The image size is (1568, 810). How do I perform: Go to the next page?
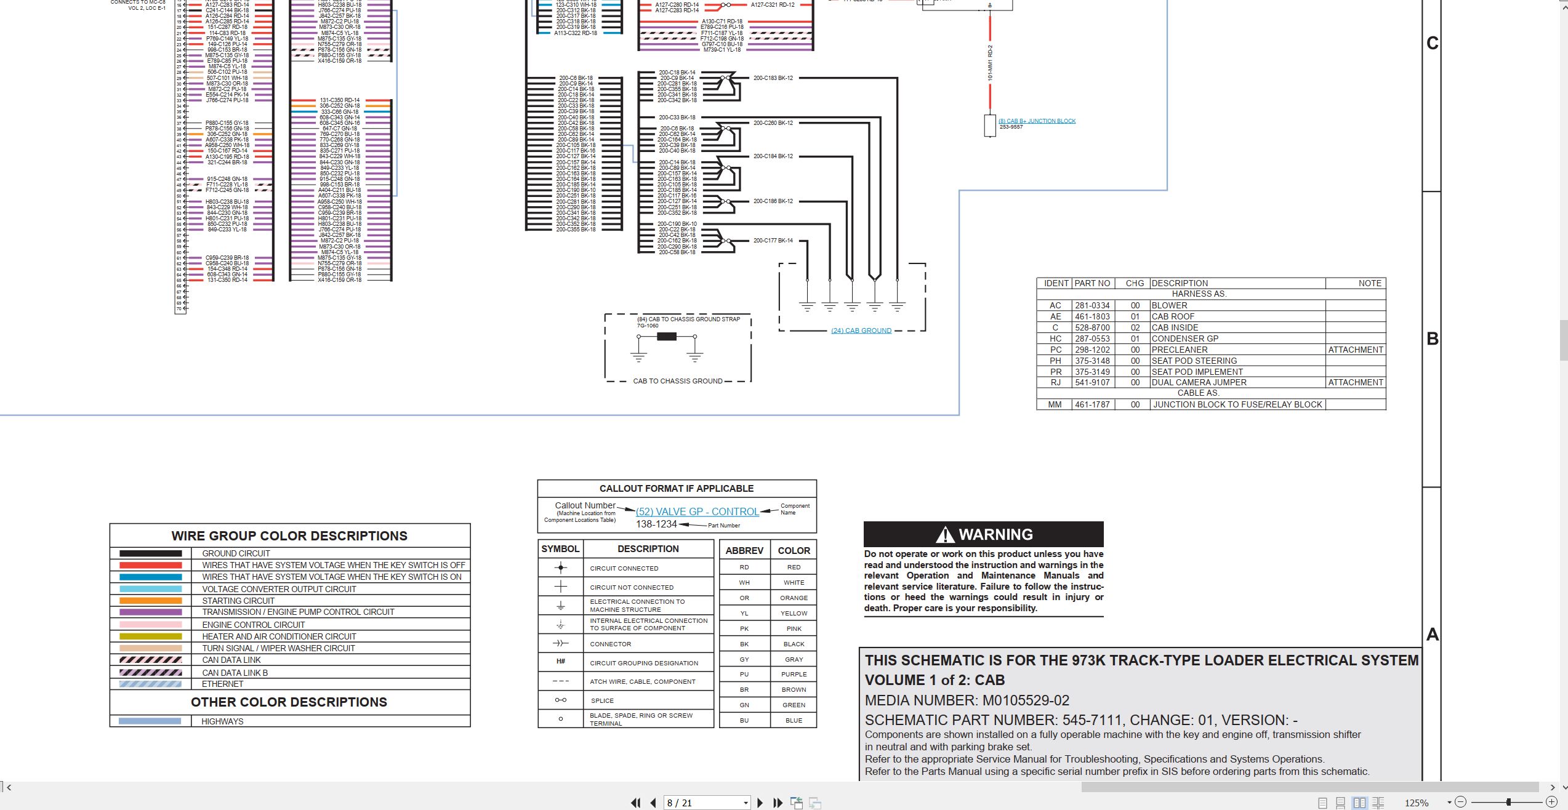760,803
